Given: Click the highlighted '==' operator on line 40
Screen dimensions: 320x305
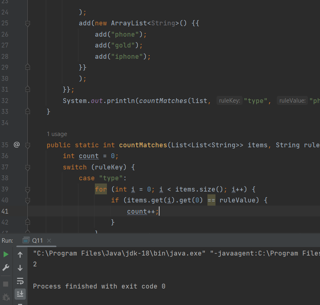Looking at the screenshot, I should pos(211,200).
